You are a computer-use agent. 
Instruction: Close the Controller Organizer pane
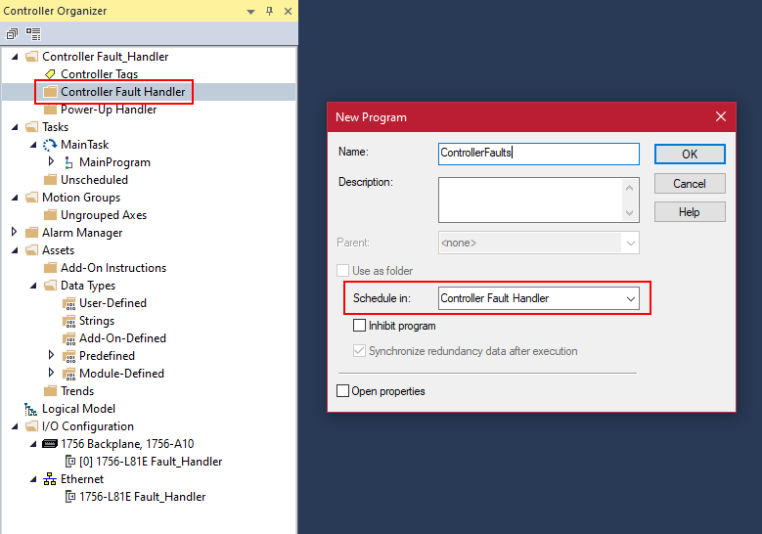pyautogui.click(x=288, y=11)
